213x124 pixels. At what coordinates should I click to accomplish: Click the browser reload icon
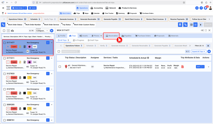[16, 3]
